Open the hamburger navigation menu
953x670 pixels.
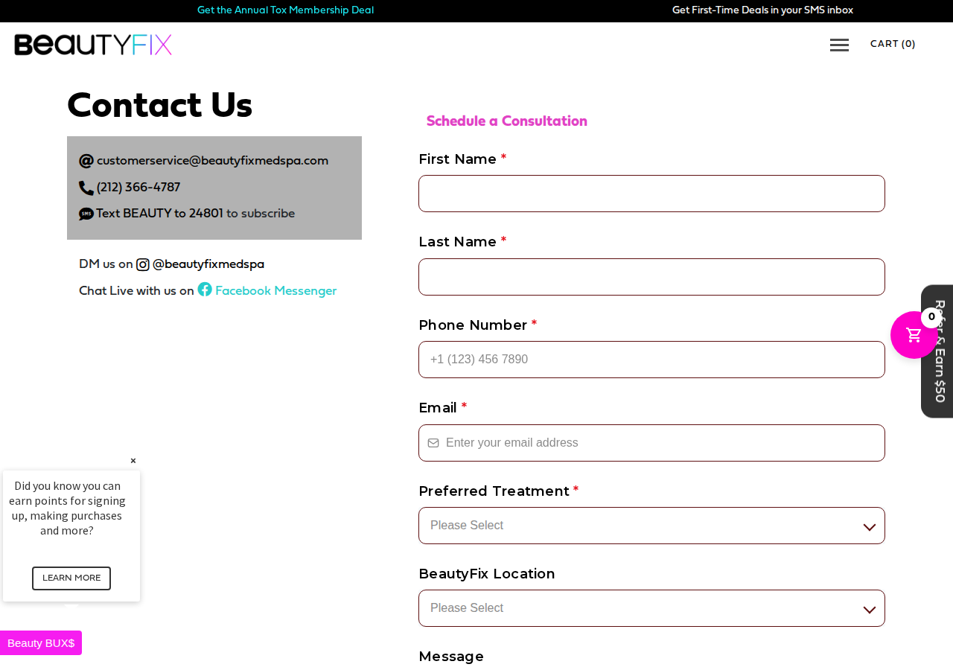click(839, 45)
